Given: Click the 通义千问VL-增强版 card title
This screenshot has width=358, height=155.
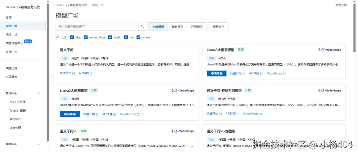Looking at the screenshot, I should tap(221, 131).
